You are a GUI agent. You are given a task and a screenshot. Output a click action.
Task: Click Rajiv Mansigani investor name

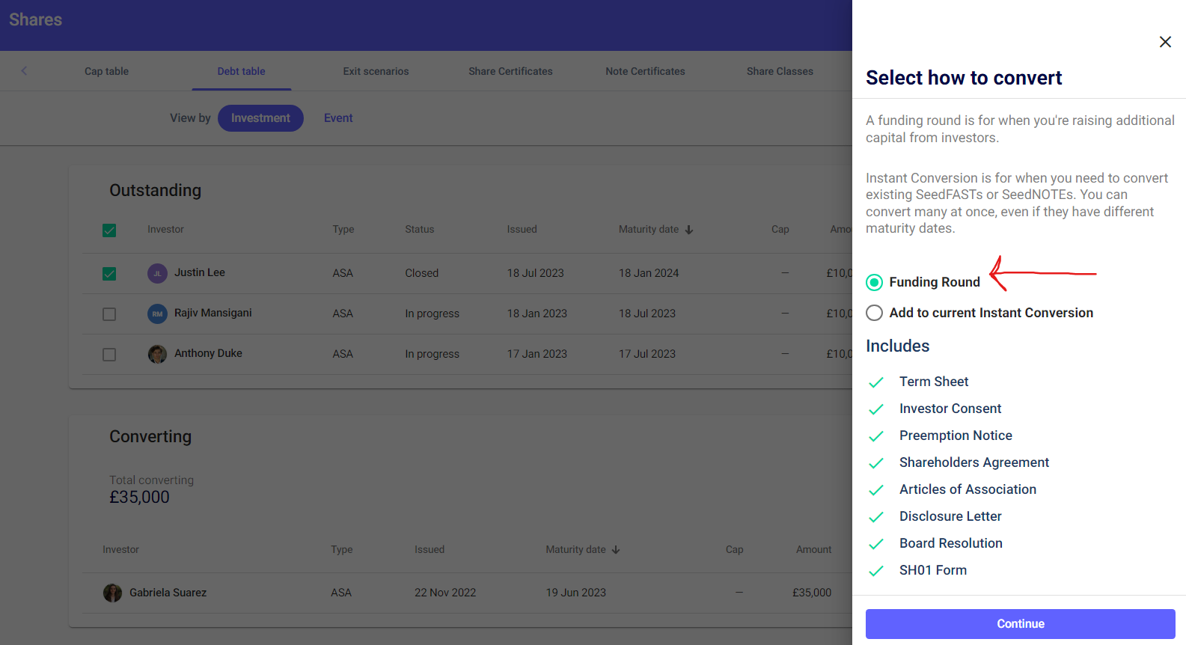point(213,313)
